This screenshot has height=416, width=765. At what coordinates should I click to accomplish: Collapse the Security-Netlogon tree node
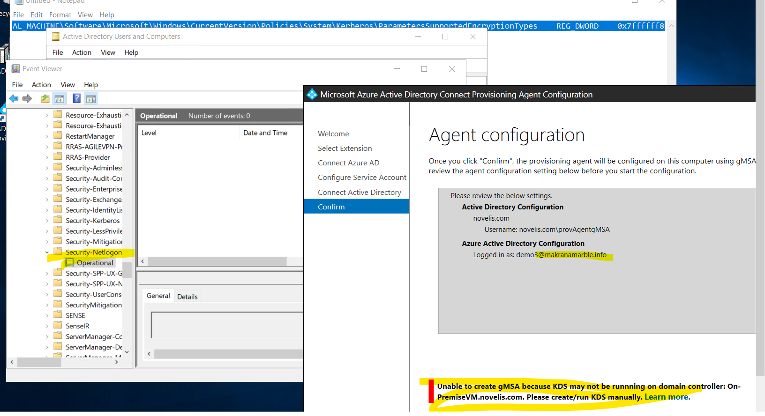(x=47, y=253)
